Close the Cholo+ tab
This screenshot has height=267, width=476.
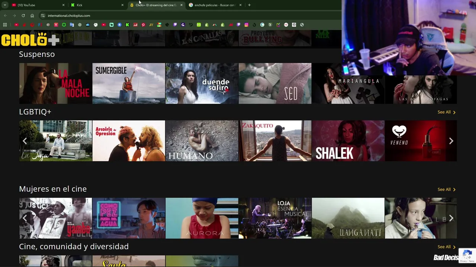(x=181, y=5)
